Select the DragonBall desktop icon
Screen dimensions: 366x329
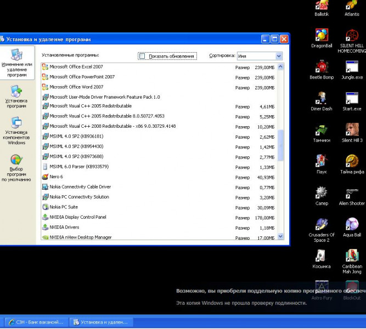tap(322, 38)
